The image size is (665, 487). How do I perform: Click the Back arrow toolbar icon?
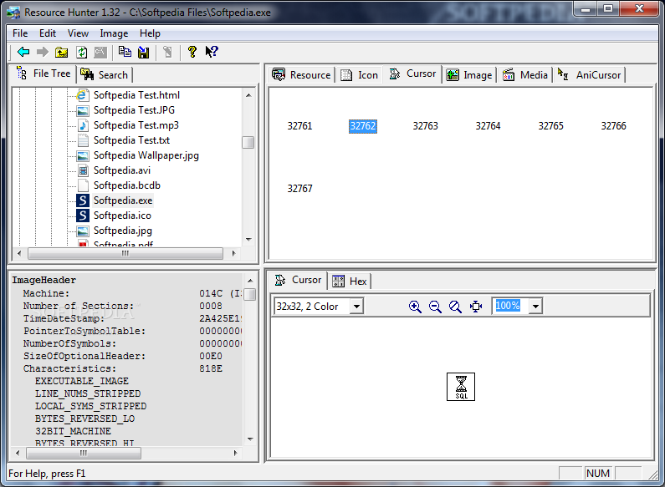23,52
